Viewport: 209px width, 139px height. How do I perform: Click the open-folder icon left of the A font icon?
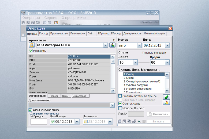point(120,121)
